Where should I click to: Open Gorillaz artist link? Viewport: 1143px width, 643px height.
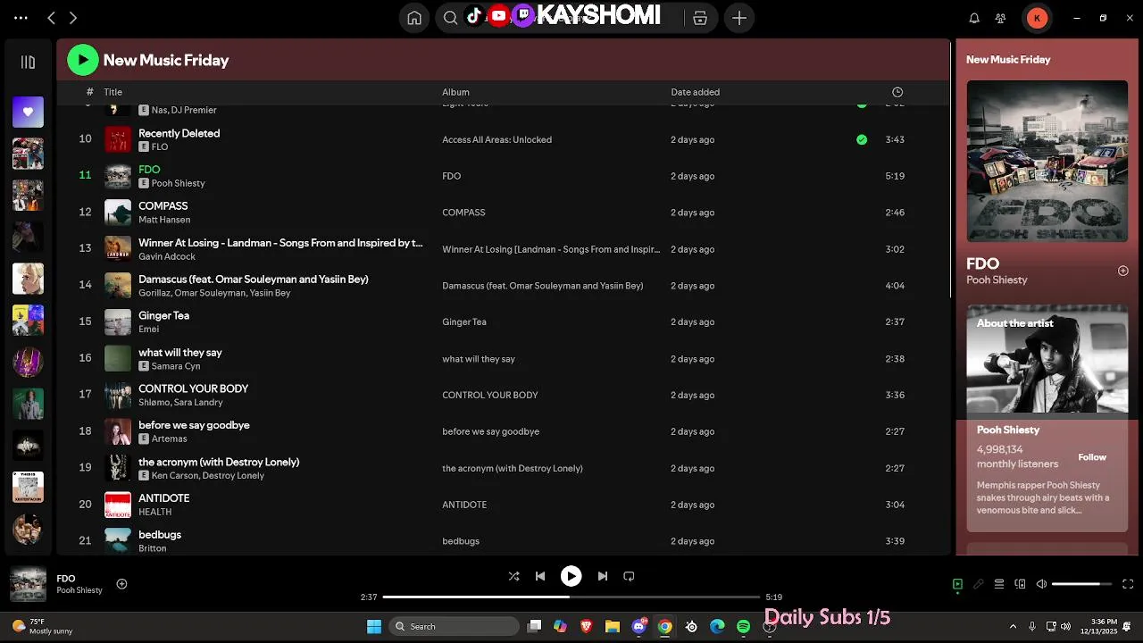[x=154, y=293]
